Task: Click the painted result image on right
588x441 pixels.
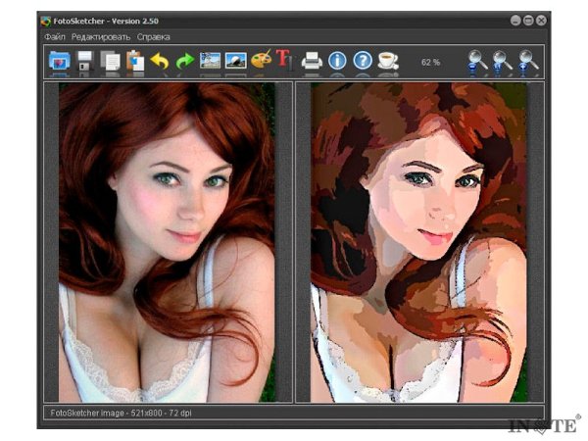Action: tap(419, 240)
